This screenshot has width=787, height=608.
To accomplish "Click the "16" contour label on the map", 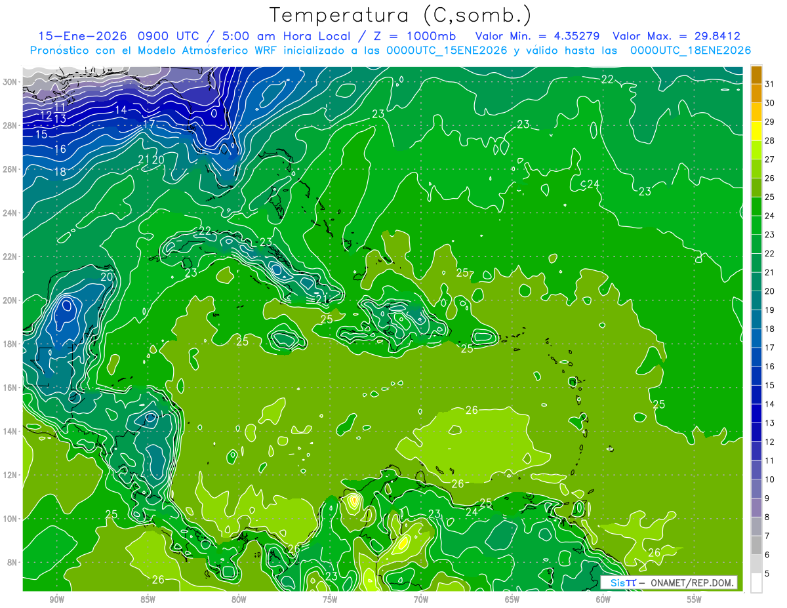I will coord(60,150).
